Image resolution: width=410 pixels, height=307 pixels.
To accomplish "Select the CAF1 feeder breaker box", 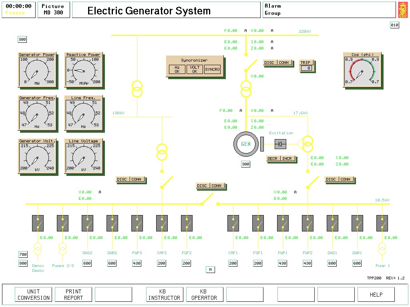I will [x=233, y=223].
